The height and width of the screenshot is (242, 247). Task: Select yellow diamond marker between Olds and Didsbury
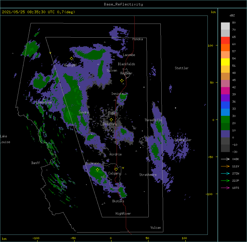[x=111, y=120]
